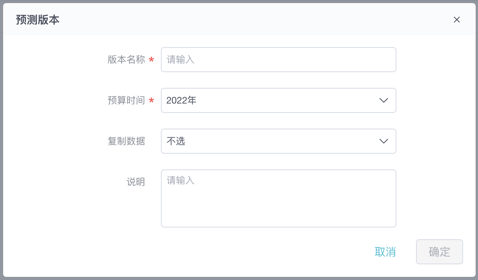Viewport: 478px width, 280px height.
Task: Click the red asterisk beside 版本名称
Action: 151,60
